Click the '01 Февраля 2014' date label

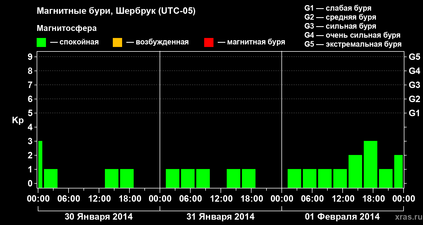(x=342, y=217)
